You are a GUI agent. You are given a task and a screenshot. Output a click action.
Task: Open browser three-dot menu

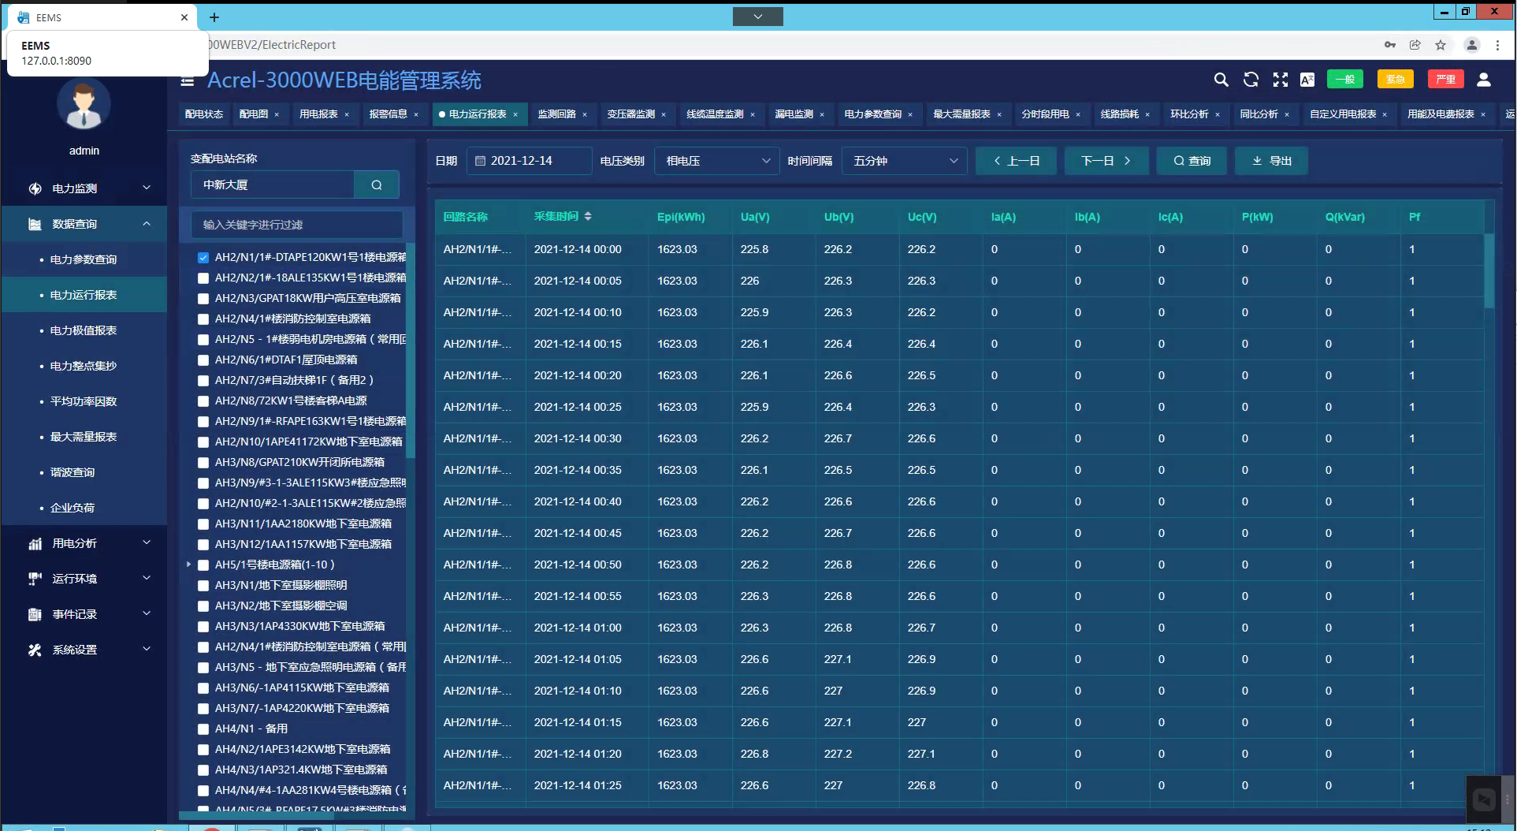click(x=1498, y=45)
